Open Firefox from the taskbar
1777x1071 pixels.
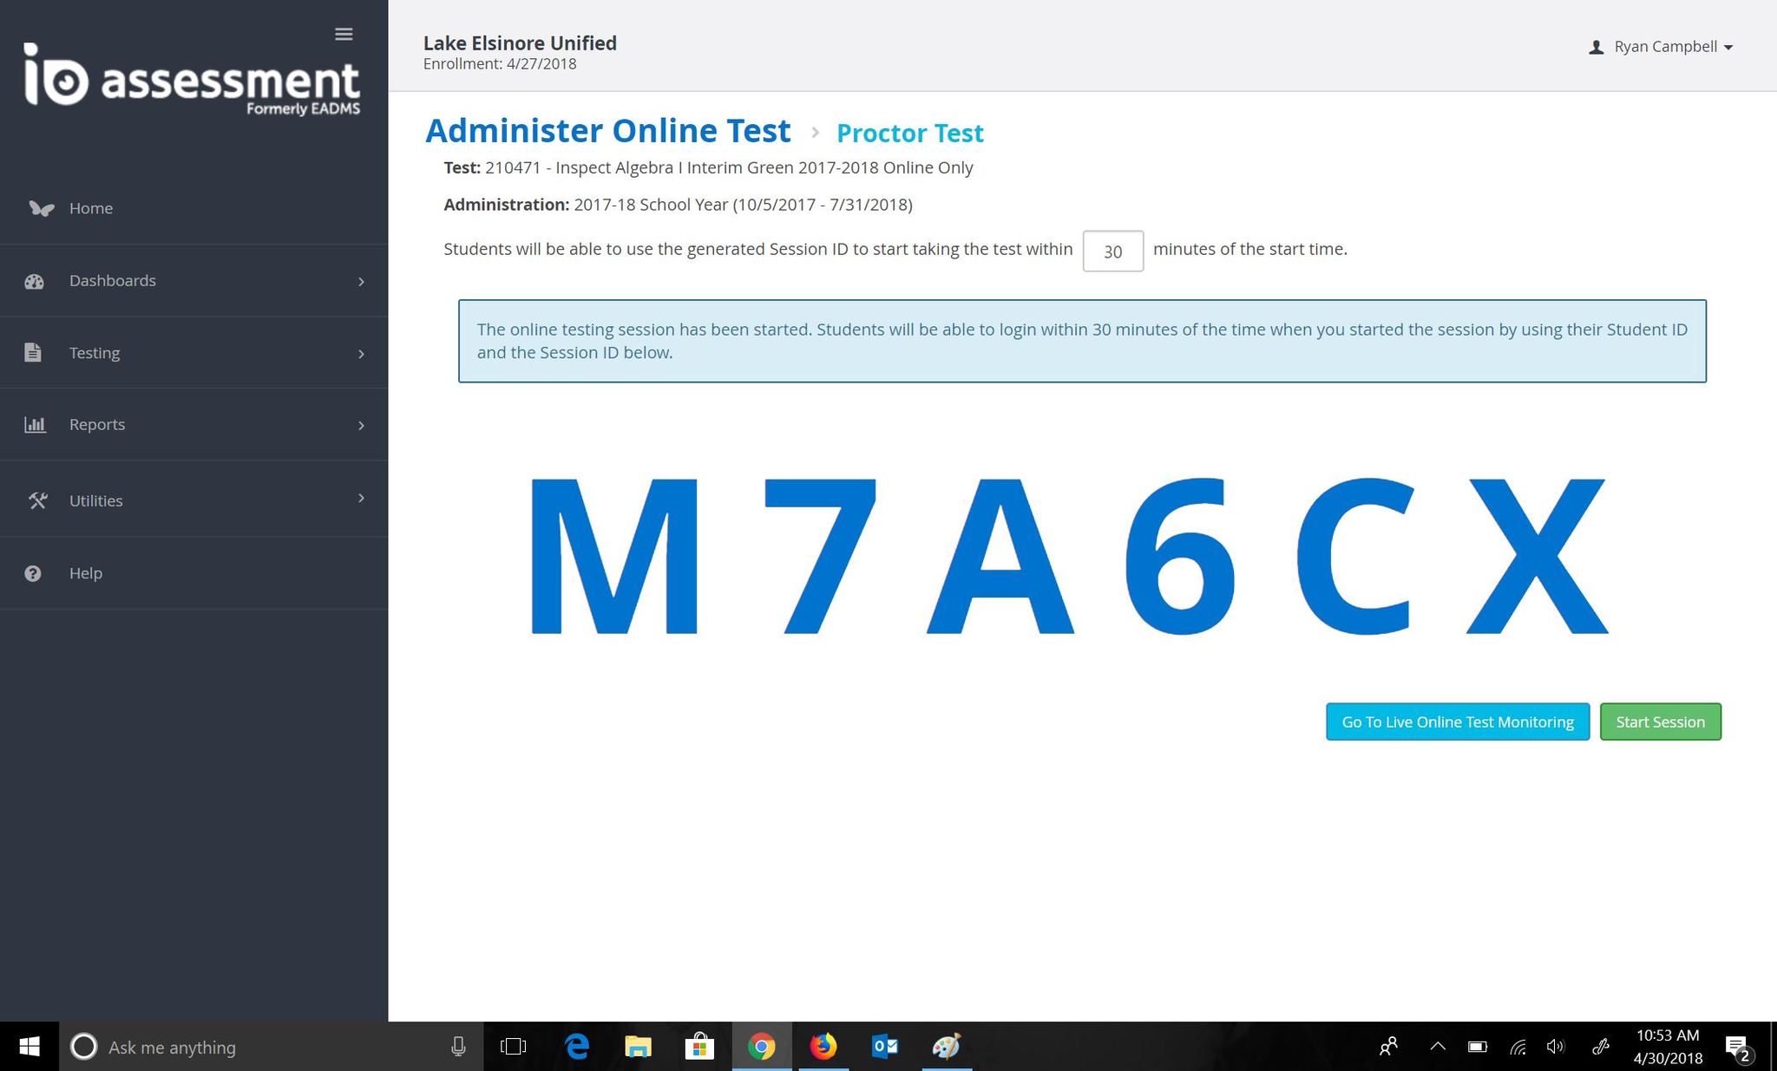[823, 1047]
